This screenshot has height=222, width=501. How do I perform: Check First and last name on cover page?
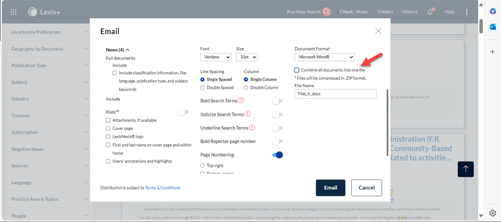[x=108, y=145]
